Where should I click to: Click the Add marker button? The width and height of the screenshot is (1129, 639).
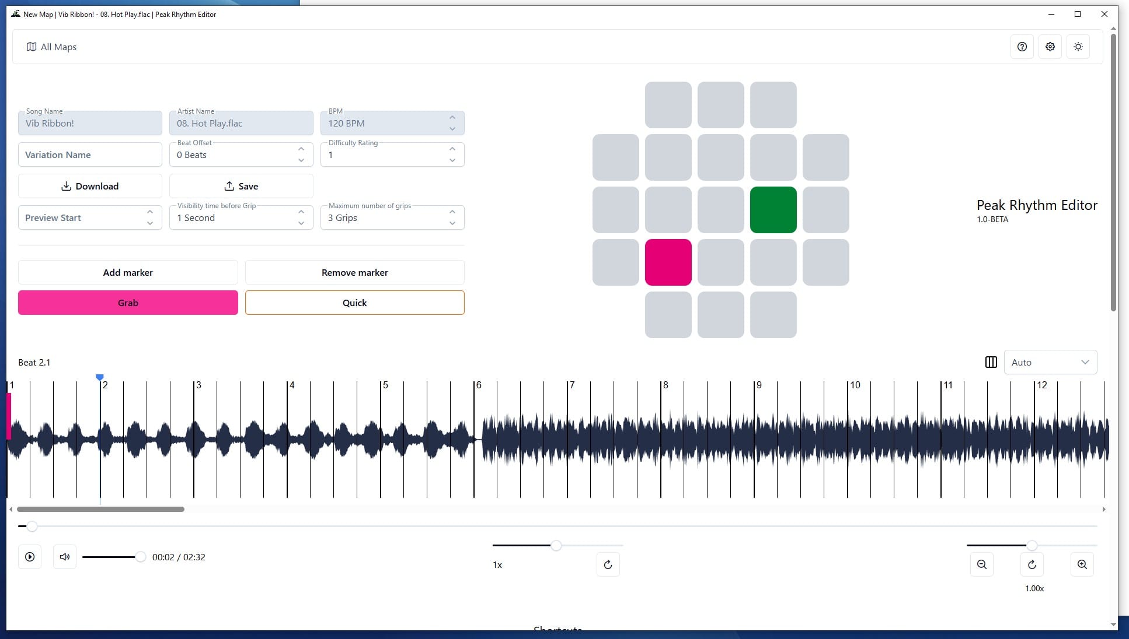[128, 272]
